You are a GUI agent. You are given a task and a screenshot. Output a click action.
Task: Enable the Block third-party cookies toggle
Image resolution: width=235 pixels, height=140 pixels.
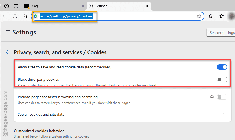(x=222, y=79)
